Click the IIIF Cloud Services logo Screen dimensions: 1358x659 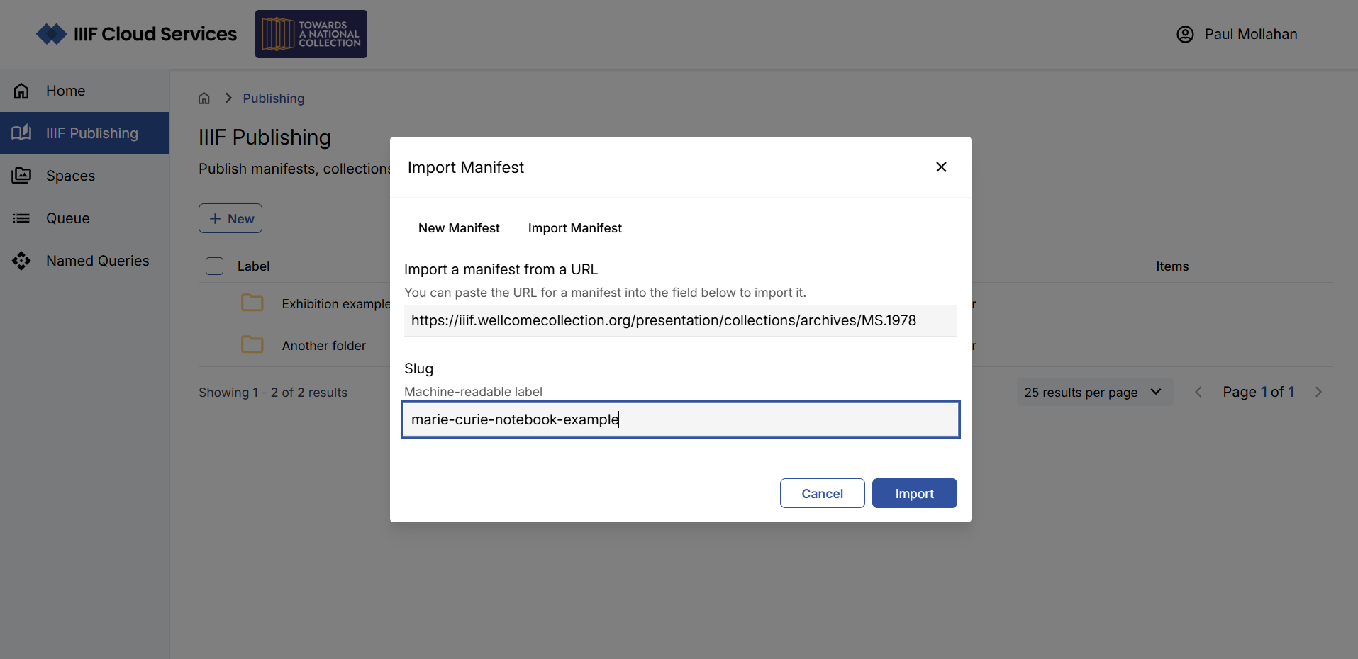click(x=137, y=34)
